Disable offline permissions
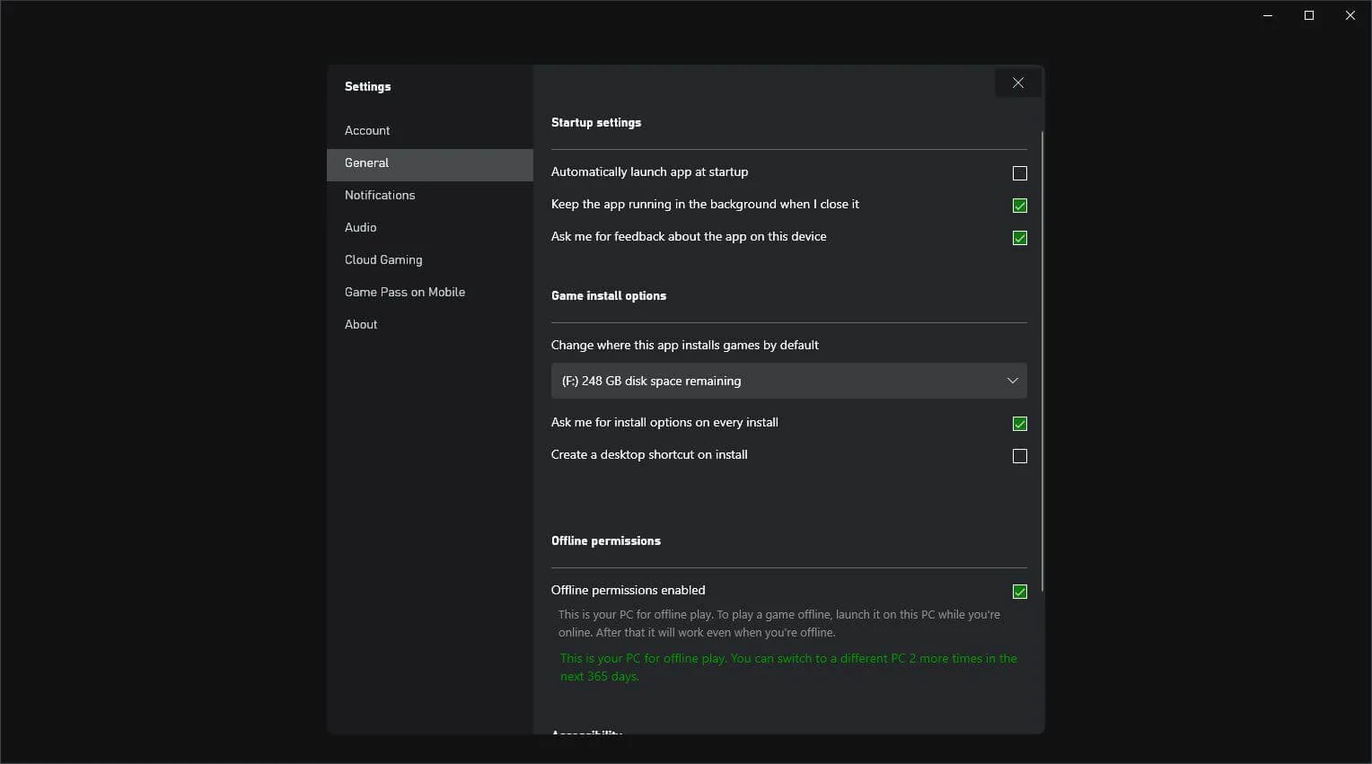Image resolution: width=1372 pixels, height=764 pixels. point(1019,591)
